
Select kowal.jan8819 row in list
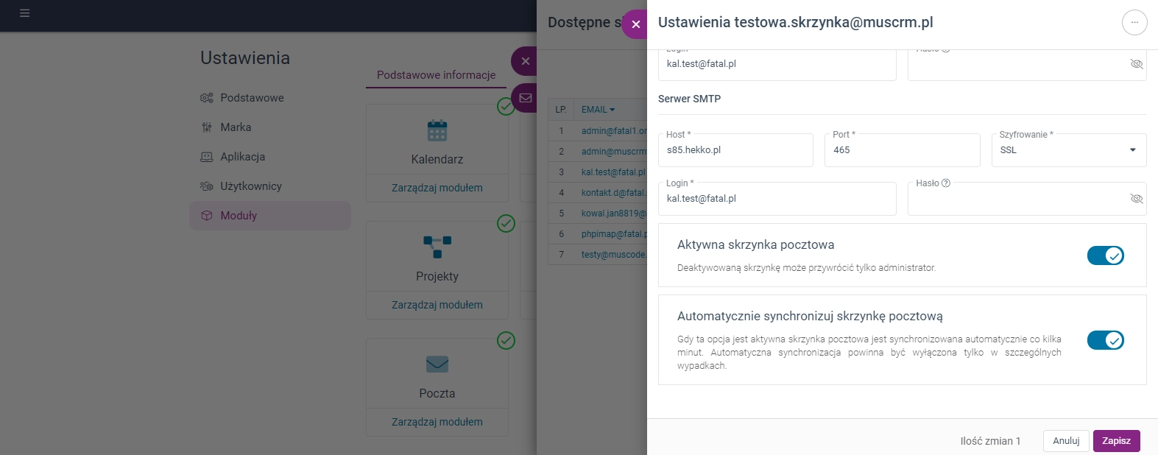click(x=598, y=214)
